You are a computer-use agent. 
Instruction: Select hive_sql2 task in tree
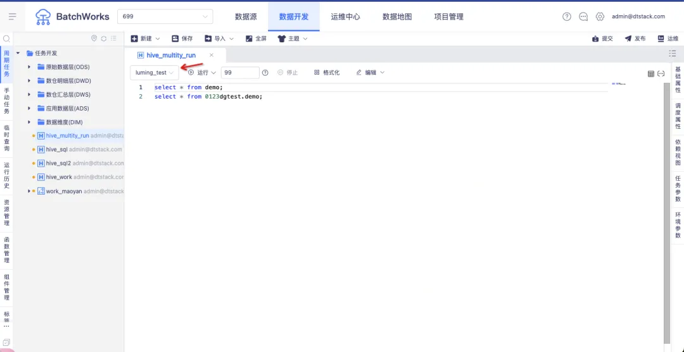58,164
